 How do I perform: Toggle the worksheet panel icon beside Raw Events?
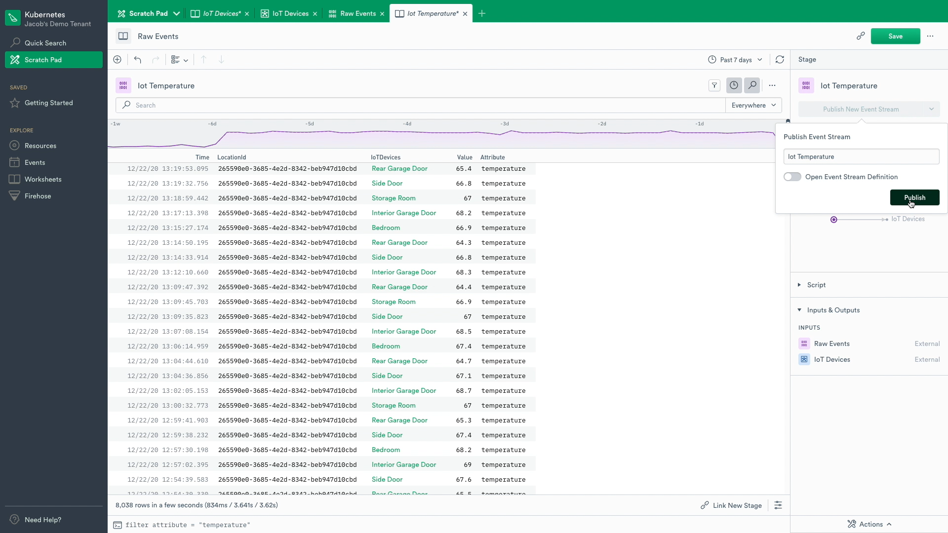tap(123, 36)
